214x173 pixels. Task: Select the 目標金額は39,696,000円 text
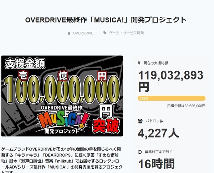tap(186, 106)
